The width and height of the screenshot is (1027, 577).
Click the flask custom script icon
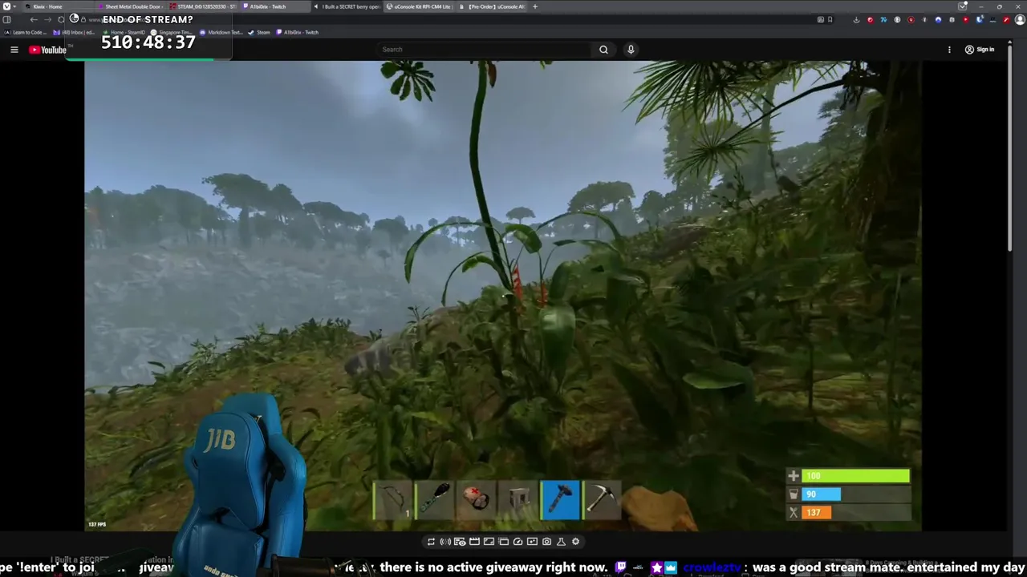[561, 542]
